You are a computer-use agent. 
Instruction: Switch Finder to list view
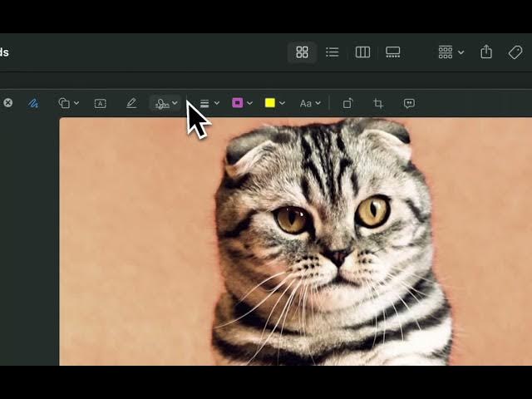332,52
